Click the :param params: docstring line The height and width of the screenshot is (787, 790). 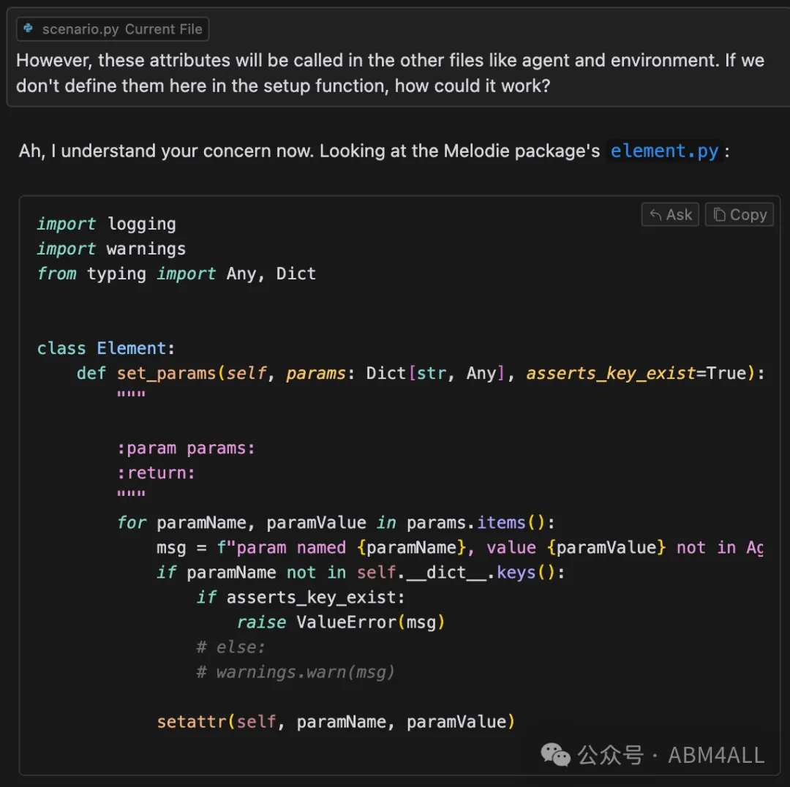pyautogui.click(x=186, y=448)
